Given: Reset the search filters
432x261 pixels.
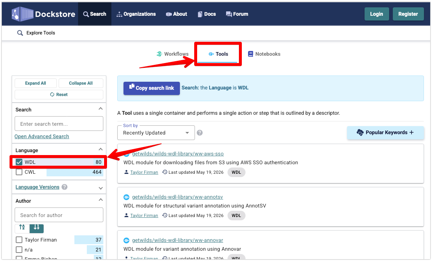Looking at the screenshot, I should pyautogui.click(x=59, y=95).
